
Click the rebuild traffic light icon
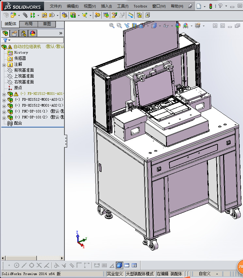tap(211, 6)
